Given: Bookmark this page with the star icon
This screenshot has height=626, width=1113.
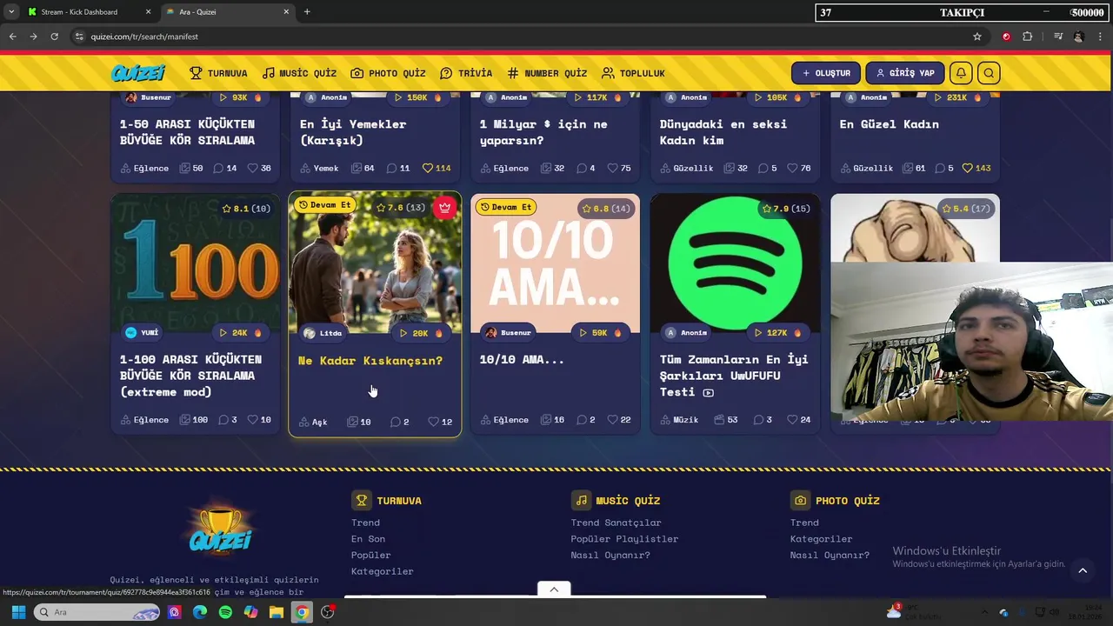Looking at the screenshot, I should [x=977, y=37].
